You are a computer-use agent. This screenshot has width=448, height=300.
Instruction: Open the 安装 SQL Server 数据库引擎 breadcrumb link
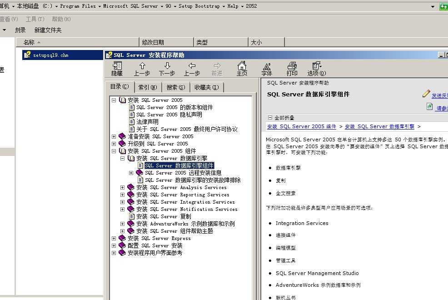click(x=379, y=126)
